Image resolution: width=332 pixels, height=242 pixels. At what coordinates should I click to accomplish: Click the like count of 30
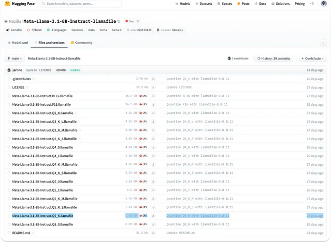coord(138,21)
